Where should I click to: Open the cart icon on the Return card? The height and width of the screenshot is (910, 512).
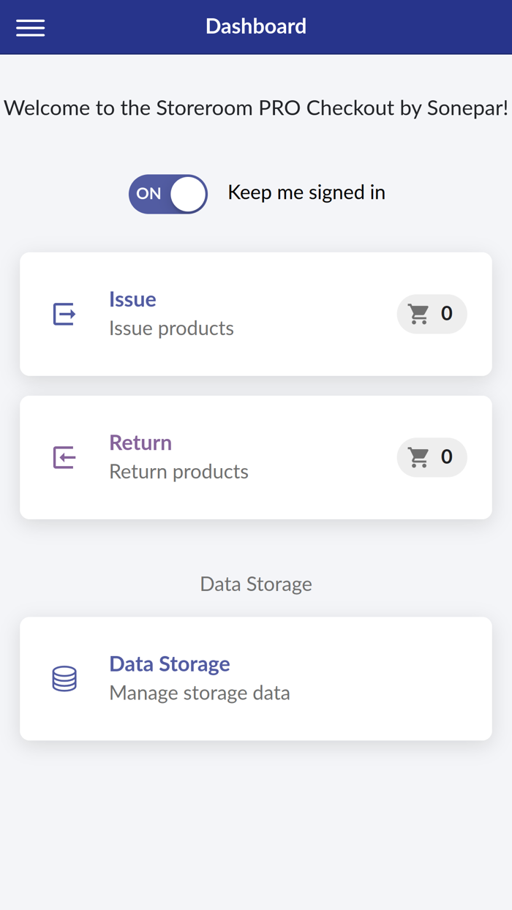419,456
